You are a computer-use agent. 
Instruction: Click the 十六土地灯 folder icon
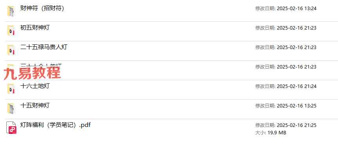pyautogui.click(x=11, y=89)
